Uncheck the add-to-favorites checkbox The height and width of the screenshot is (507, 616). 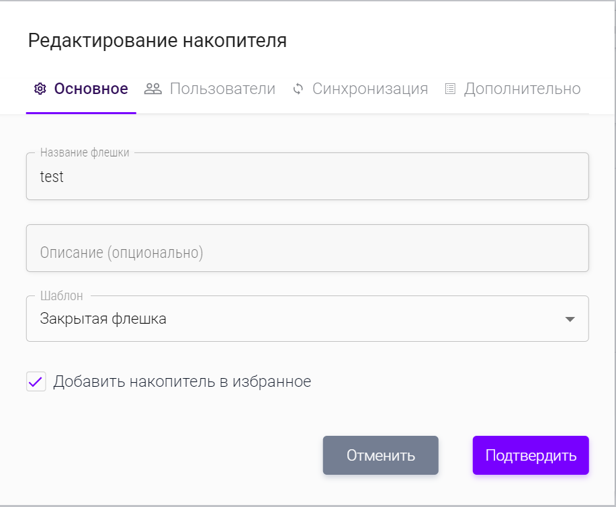pyautogui.click(x=36, y=382)
